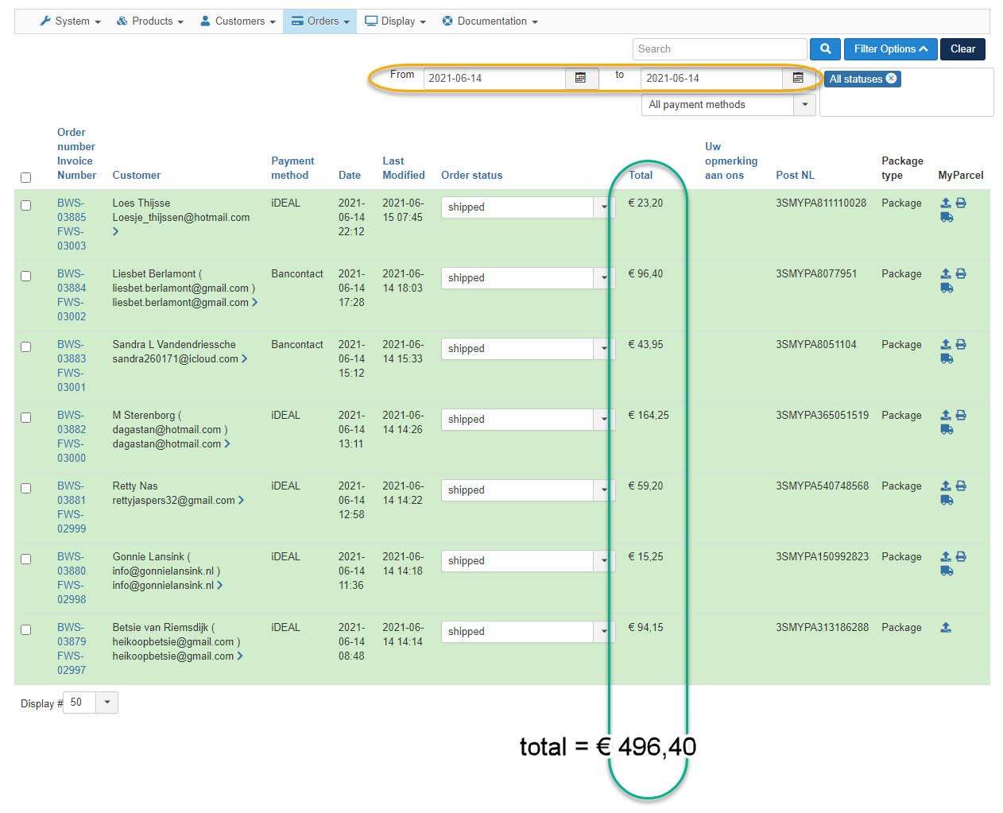Click the print icon for Retty Nas's order

tap(961, 486)
